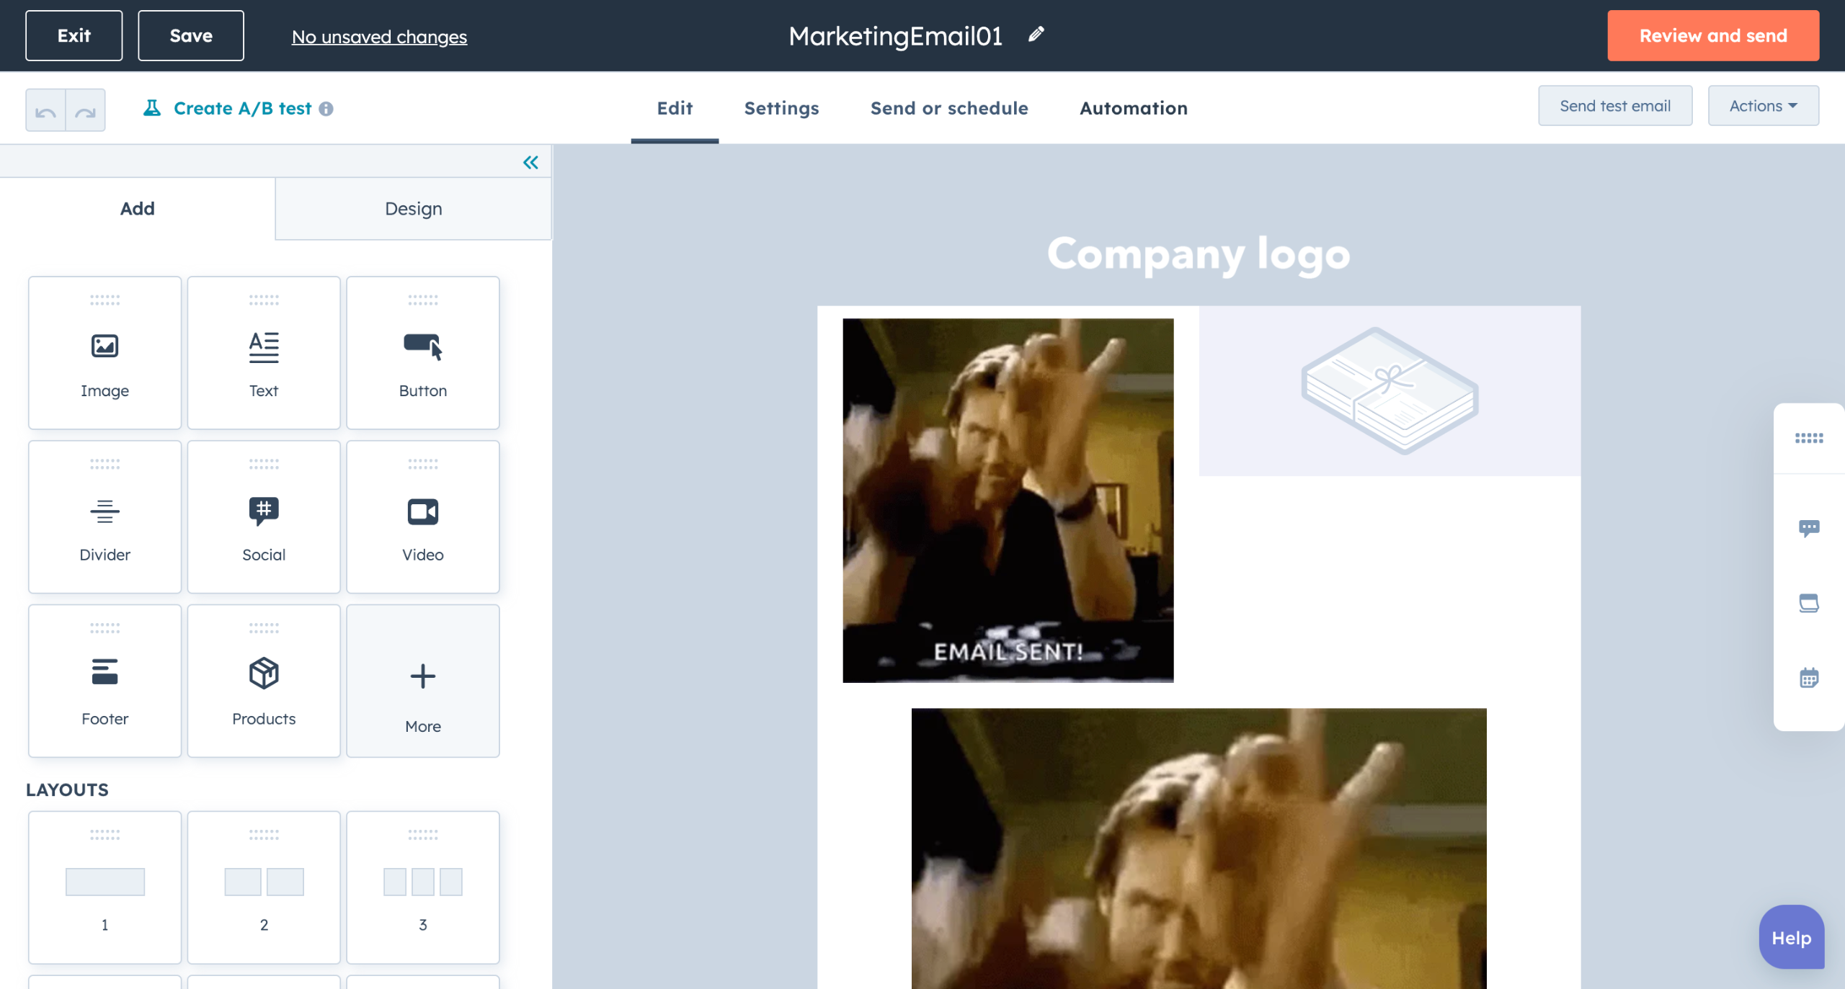
Task: Select the Image module
Action: coord(105,353)
